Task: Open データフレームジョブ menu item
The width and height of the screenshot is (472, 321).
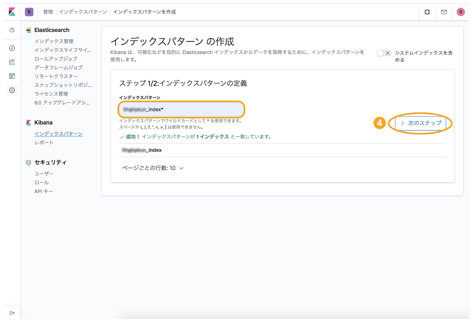Action: (58, 68)
